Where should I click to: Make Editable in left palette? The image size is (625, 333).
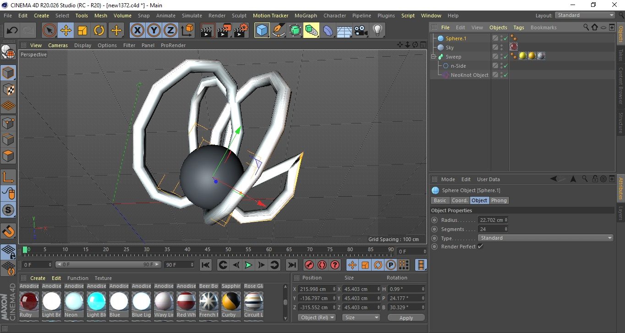point(8,53)
